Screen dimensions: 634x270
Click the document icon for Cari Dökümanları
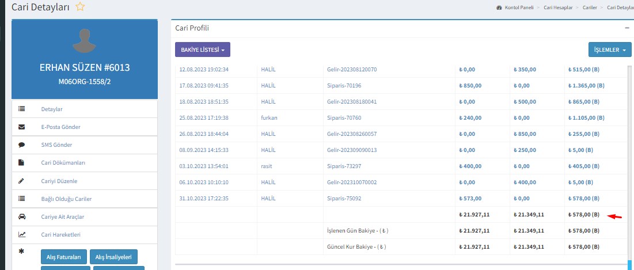pos(22,162)
